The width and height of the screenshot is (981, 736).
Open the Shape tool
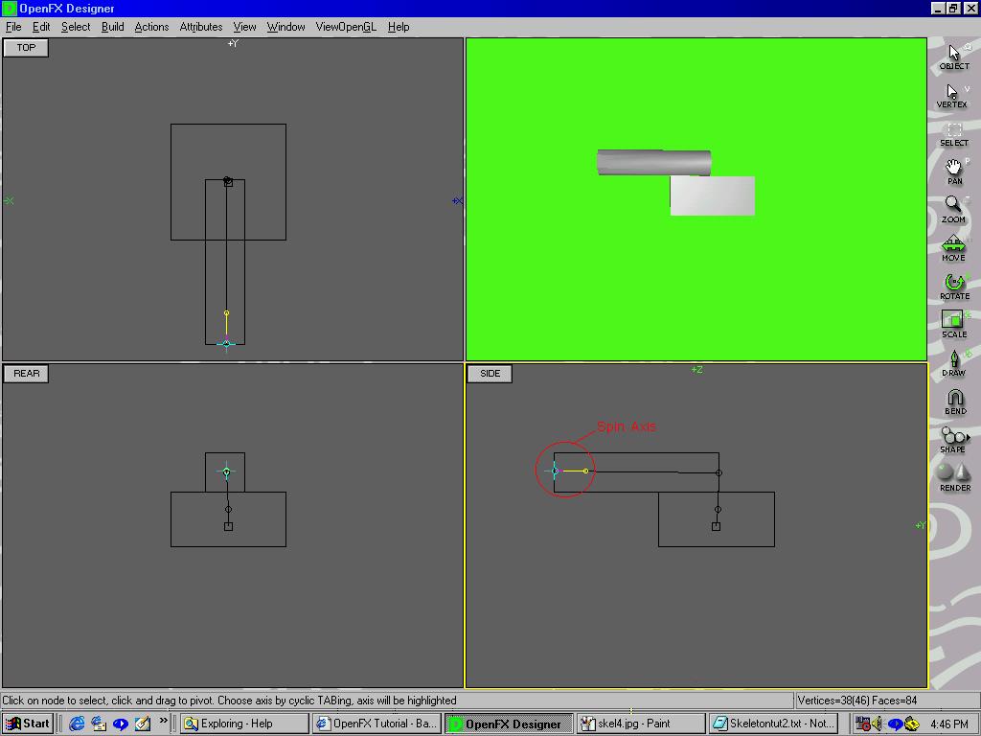(953, 439)
